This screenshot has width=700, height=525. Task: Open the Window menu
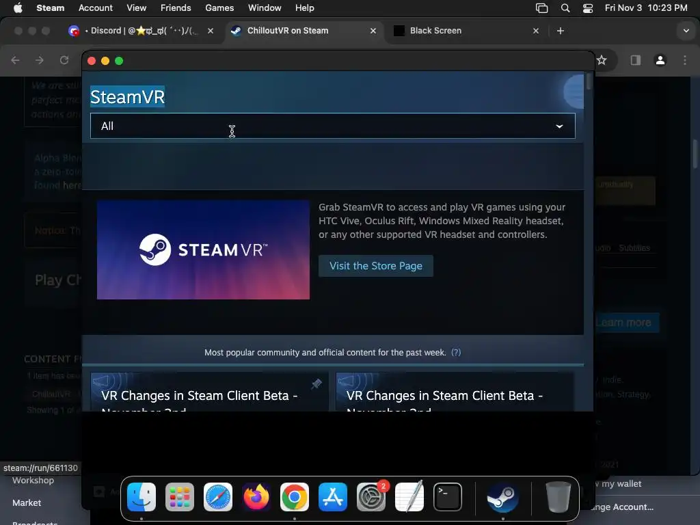pos(265,8)
